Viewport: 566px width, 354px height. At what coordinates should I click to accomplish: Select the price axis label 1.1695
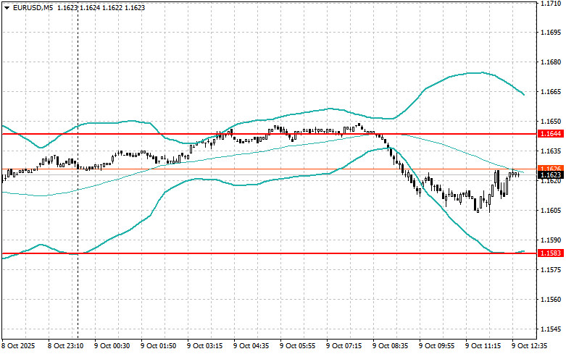click(551, 33)
